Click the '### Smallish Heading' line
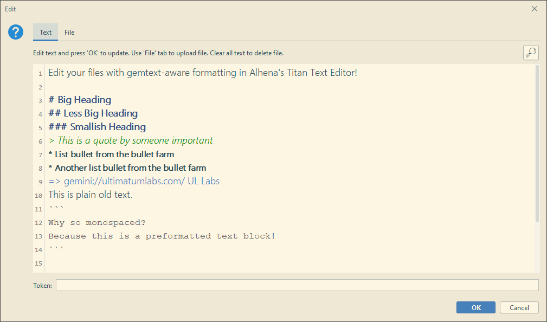Image resolution: width=547 pixels, height=322 pixels. pos(97,127)
